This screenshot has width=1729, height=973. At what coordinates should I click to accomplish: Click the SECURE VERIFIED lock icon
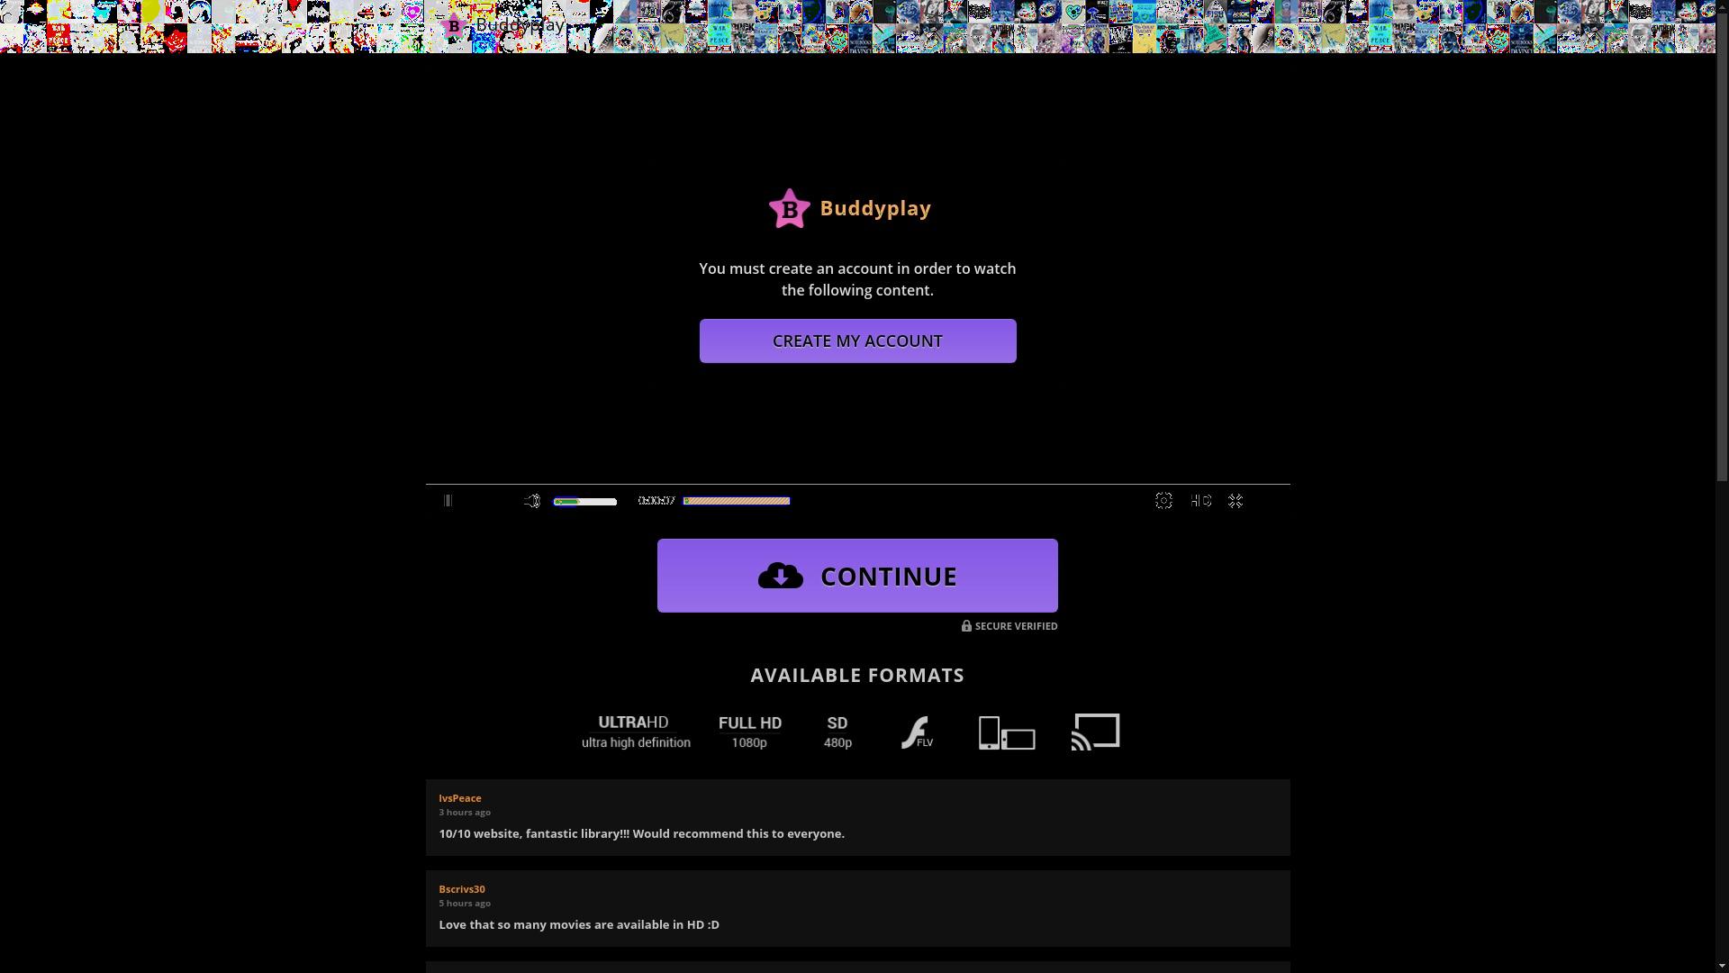[966, 625]
